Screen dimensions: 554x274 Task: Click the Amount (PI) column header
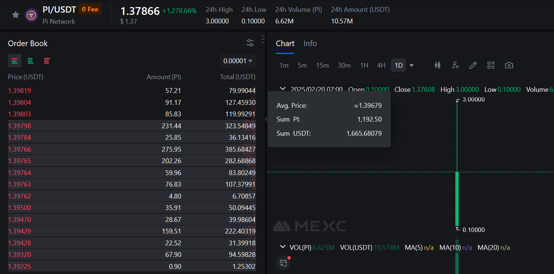tap(164, 77)
